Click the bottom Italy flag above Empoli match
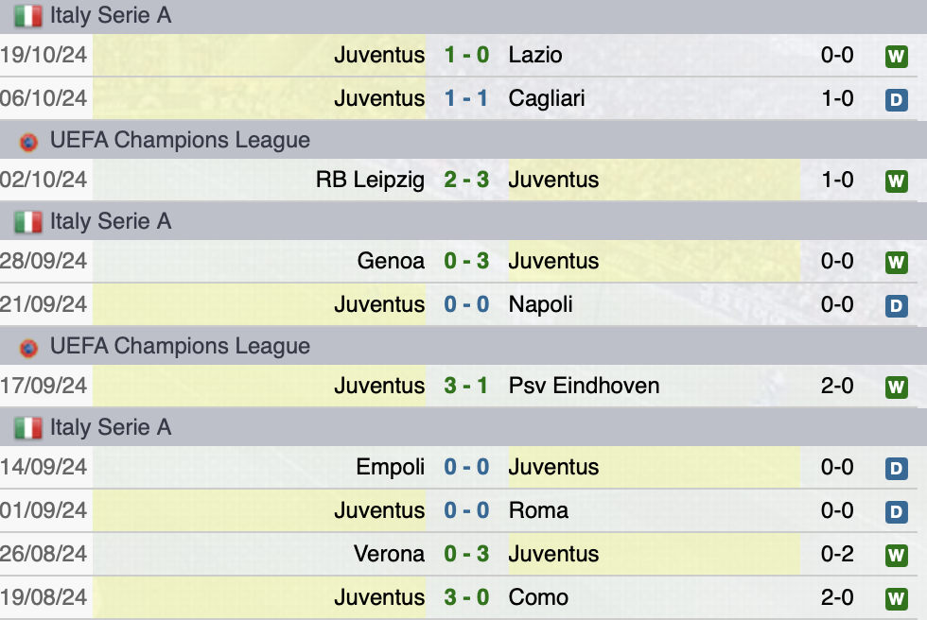This screenshot has width=927, height=620. pyautogui.click(x=26, y=426)
